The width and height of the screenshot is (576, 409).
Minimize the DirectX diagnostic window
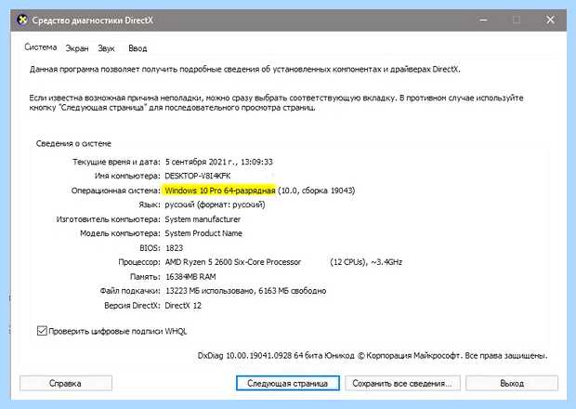click(x=483, y=20)
